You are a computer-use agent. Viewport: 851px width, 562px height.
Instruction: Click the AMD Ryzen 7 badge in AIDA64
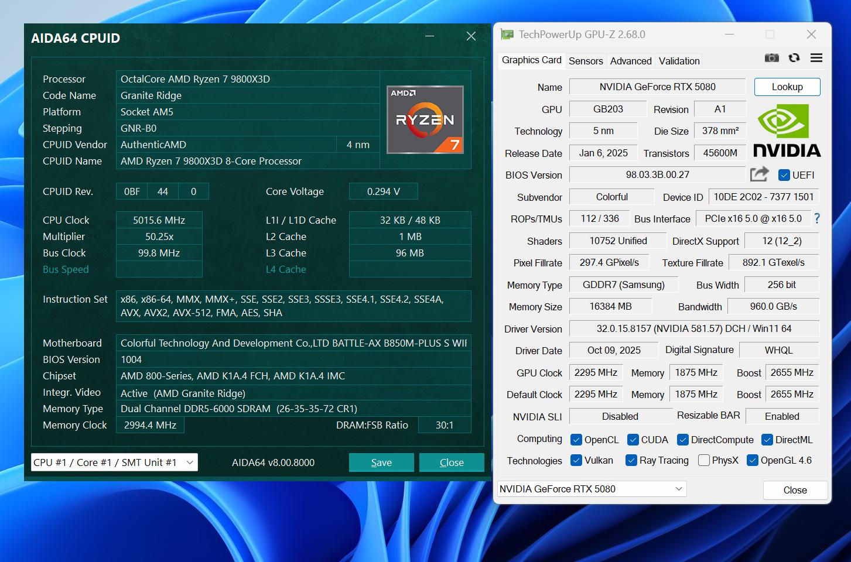tap(425, 119)
